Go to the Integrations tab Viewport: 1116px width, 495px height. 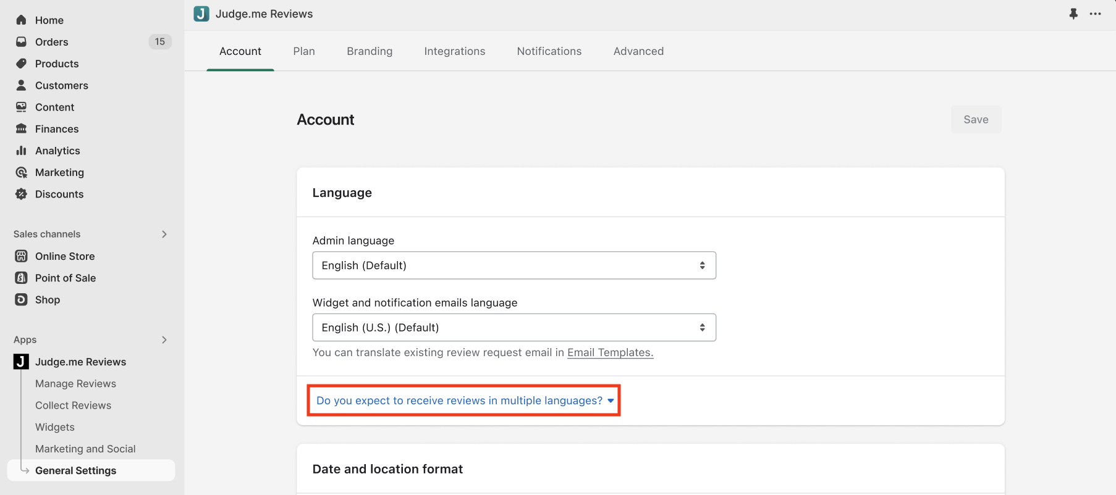pyautogui.click(x=454, y=51)
